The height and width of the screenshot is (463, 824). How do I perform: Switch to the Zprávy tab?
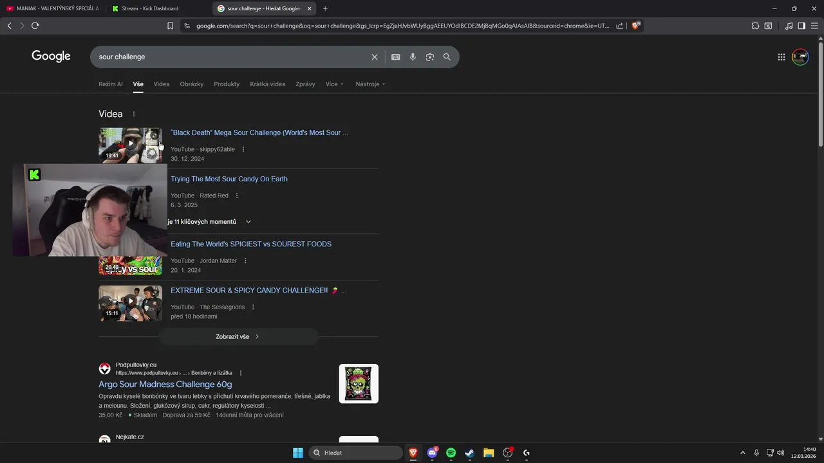coord(305,84)
